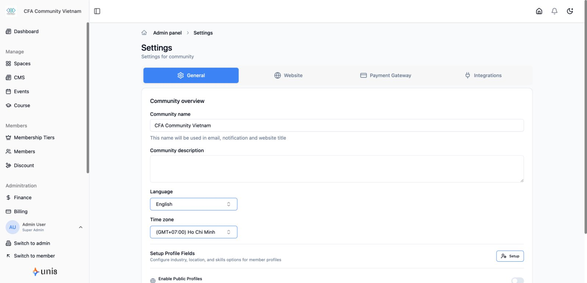Image resolution: width=587 pixels, height=283 pixels.
Task: Open the Language dropdown
Action: [193, 204]
